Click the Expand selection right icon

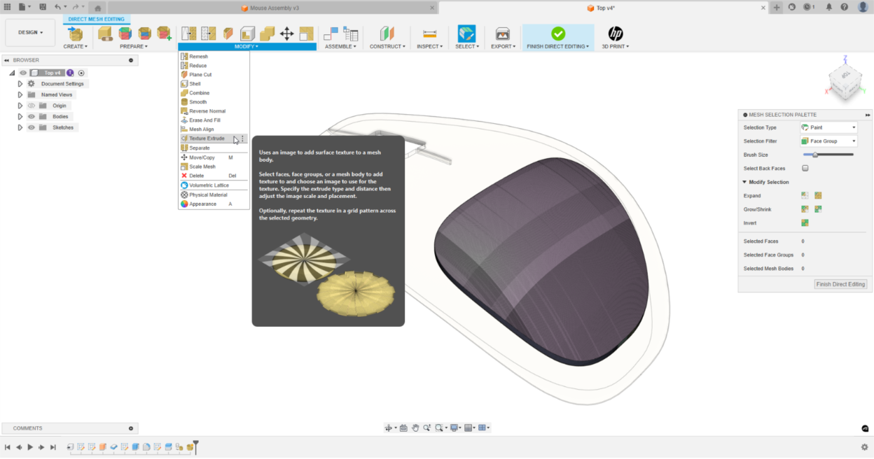[x=818, y=196]
